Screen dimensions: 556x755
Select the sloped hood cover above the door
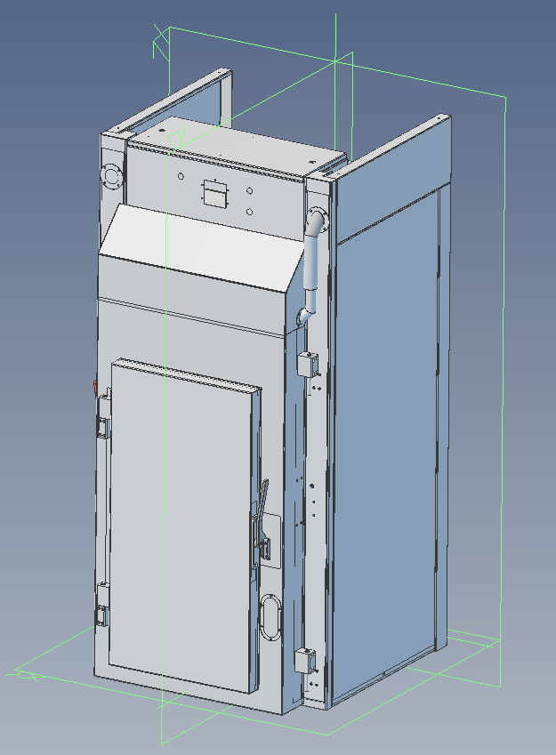pyautogui.click(x=202, y=248)
